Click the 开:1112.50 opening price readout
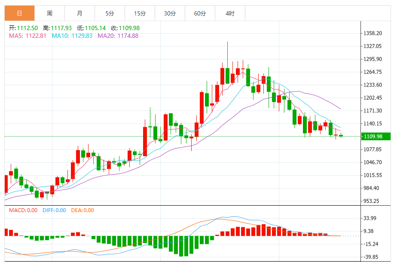This screenshot has width=394, height=262. tap(23, 28)
